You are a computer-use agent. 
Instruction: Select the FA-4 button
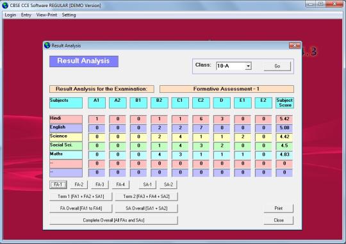pos(120,184)
